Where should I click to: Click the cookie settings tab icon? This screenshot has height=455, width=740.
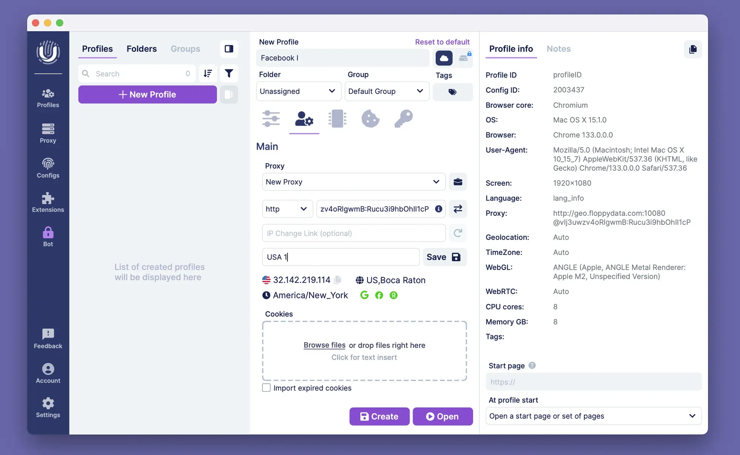[x=370, y=119]
